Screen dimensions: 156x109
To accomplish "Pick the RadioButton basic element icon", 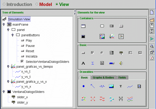I will pyautogui.click(x=102, y=53).
